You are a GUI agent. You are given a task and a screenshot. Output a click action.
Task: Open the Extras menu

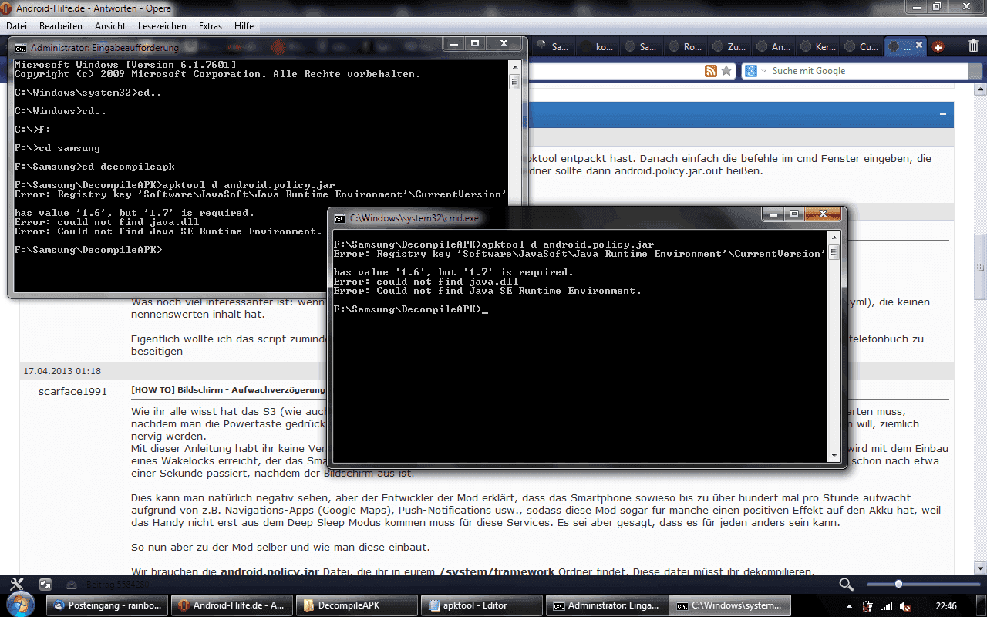click(211, 25)
